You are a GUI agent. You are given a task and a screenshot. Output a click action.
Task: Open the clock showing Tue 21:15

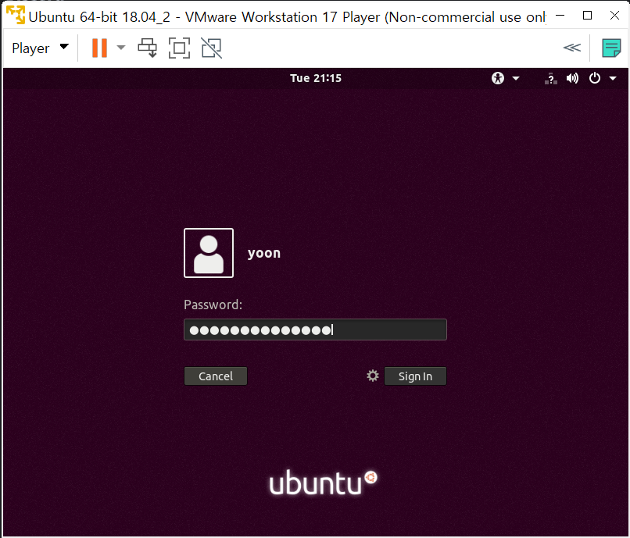(316, 78)
